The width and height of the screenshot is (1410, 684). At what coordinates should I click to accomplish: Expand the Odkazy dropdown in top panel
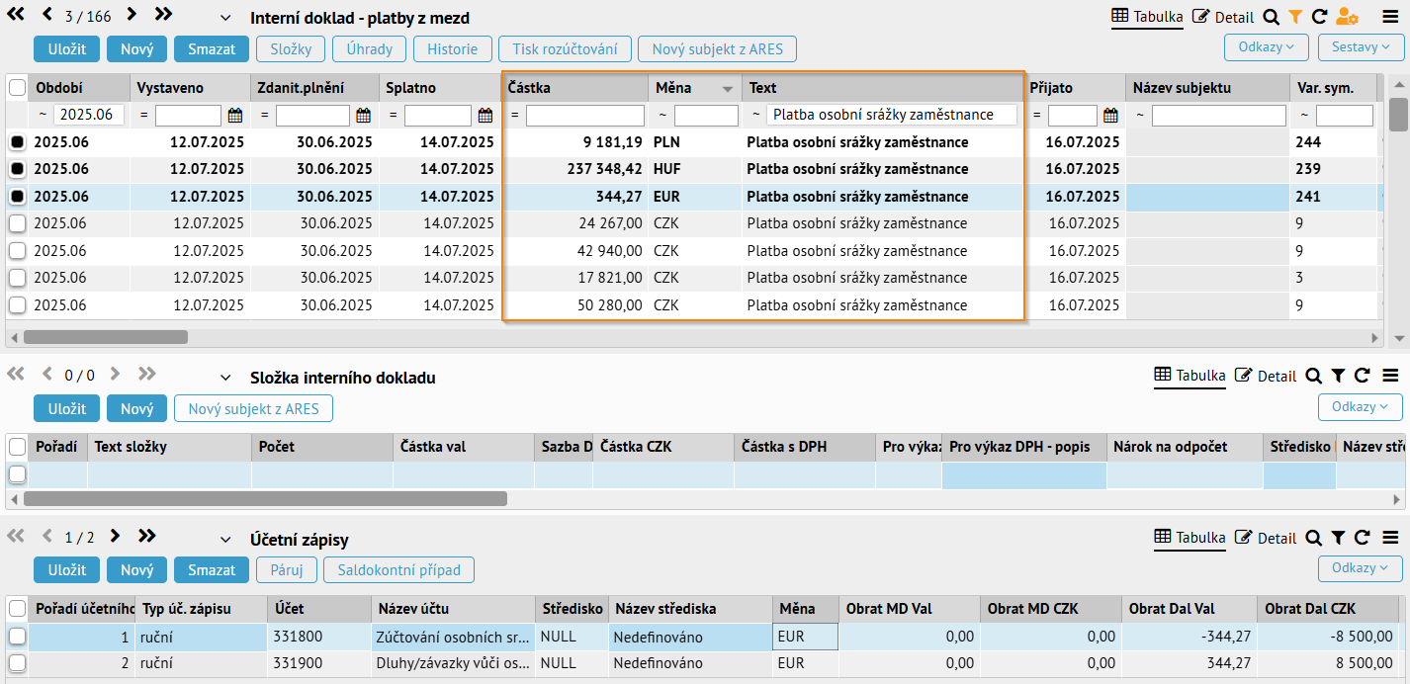click(x=1266, y=46)
